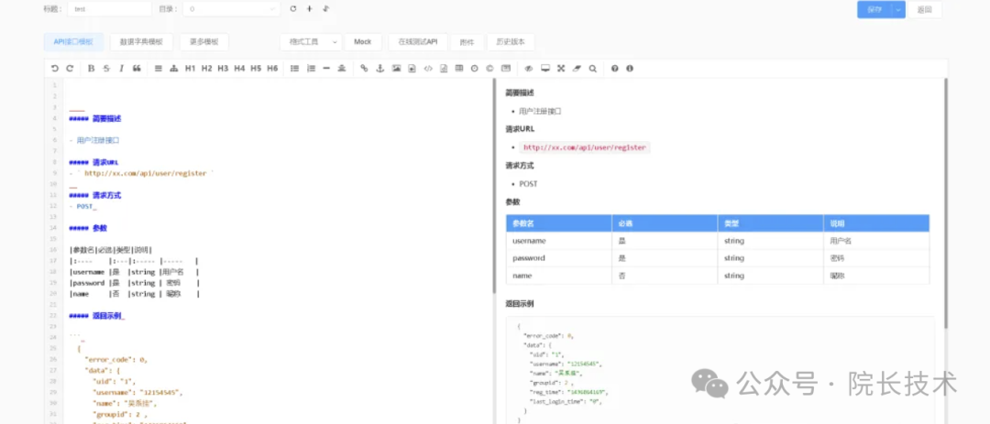The width and height of the screenshot is (990, 424).
Task: Open the 目录 directory dropdown
Action: coord(231,9)
